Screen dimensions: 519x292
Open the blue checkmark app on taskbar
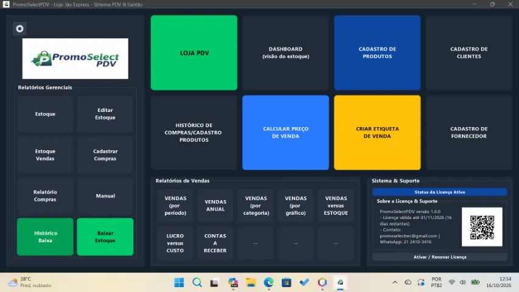pos(304,282)
